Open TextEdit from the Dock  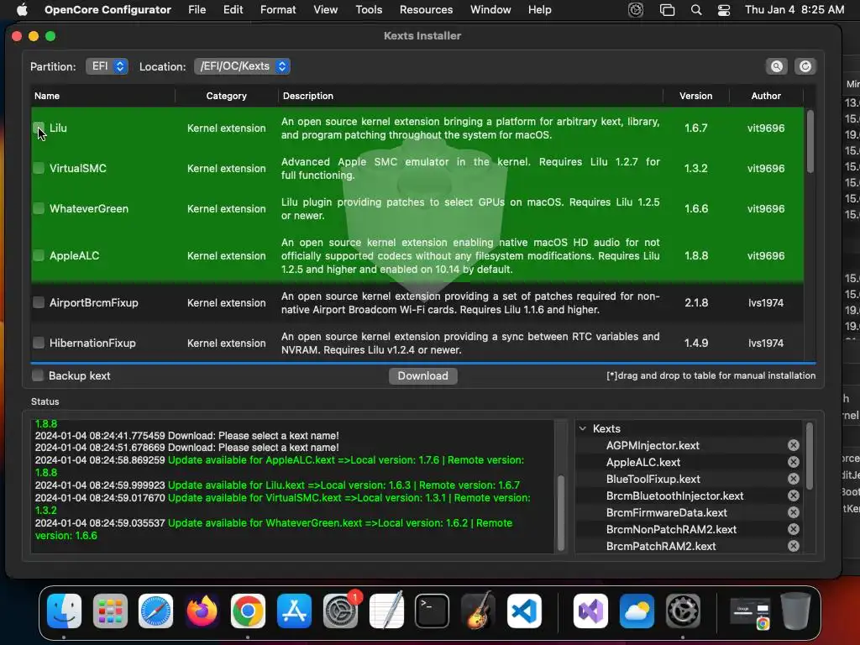[x=386, y=611]
